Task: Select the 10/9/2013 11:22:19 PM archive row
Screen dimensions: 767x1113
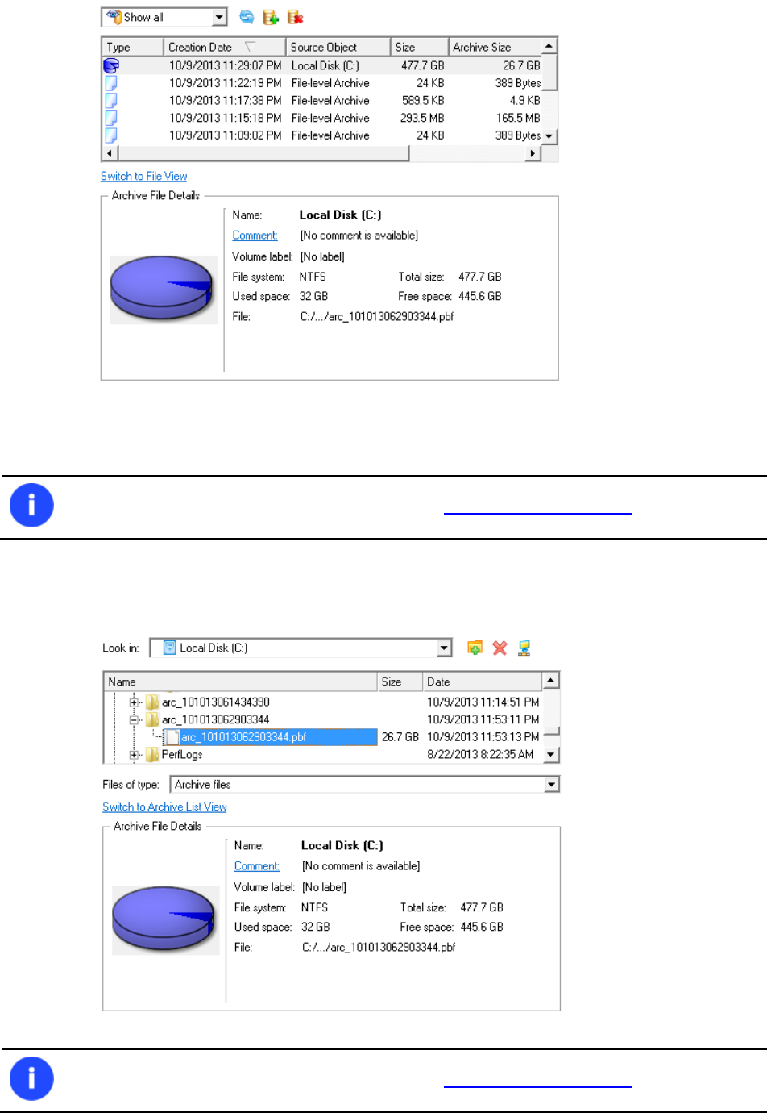Action: [322, 83]
